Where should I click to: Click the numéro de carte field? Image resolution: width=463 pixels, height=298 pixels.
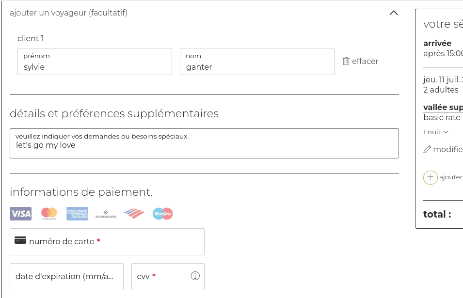(107, 242)
